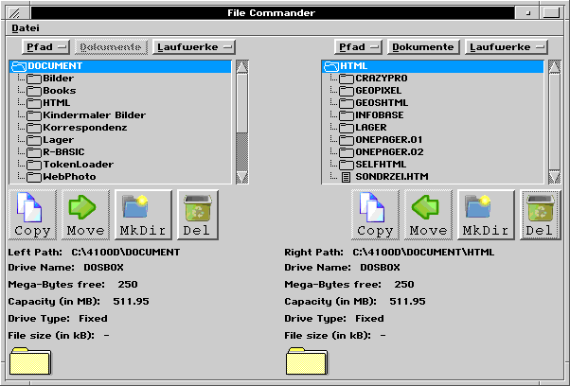Screen dimensions: 570x386
Task: Open the left Pfad dropdown
Action: tap(45, 47)
